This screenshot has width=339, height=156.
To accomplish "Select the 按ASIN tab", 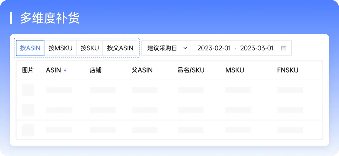I will [30, 48].
